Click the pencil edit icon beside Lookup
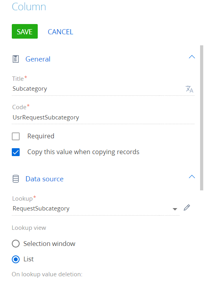This screenshot has width=204, height=283. coord(187,208)
